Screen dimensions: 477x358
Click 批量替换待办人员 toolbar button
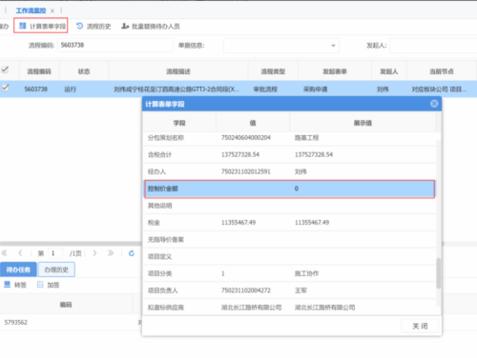(151, 26)
